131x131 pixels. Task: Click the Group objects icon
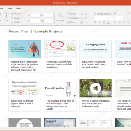tap(68, 14)
